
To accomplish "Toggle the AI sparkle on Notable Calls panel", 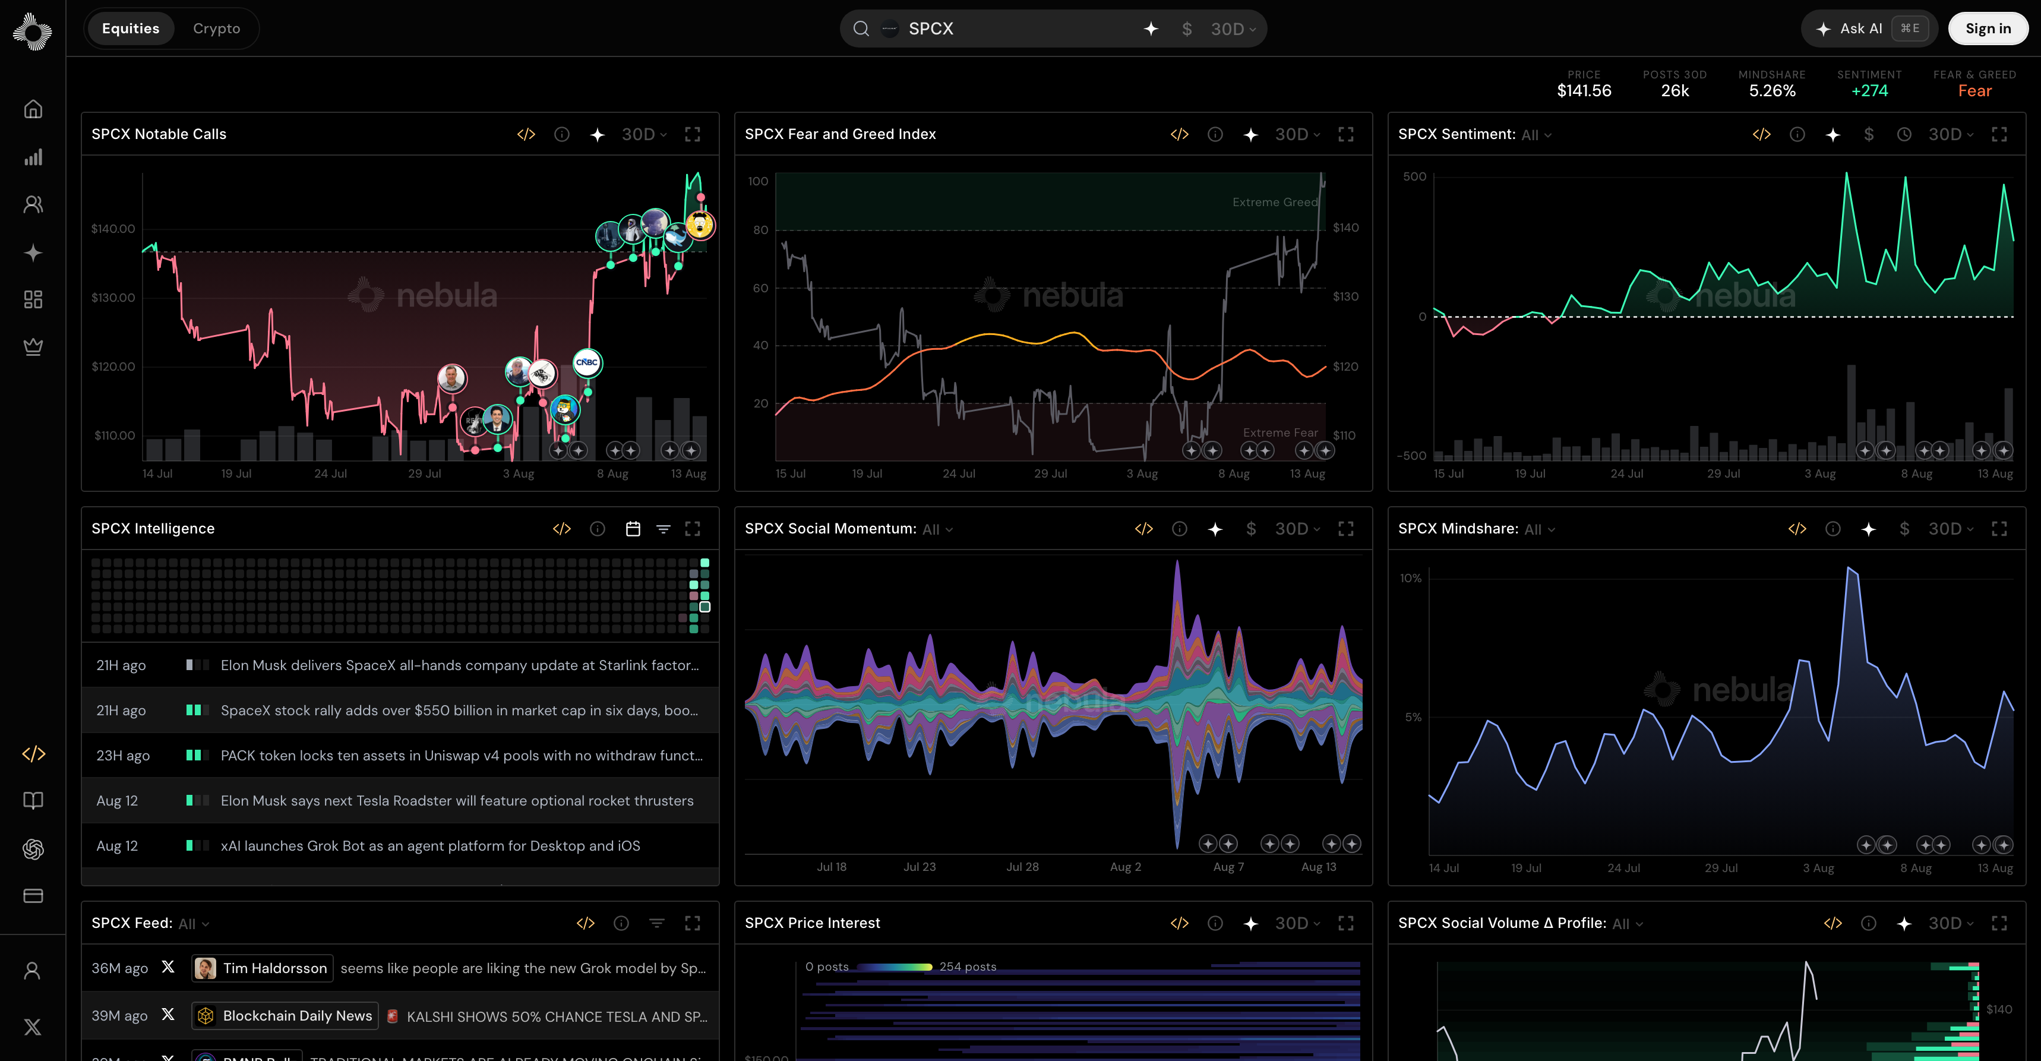I will 598,135.
